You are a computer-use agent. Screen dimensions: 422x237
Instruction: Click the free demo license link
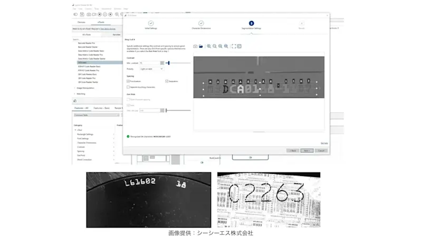click(x=108, y=29)
